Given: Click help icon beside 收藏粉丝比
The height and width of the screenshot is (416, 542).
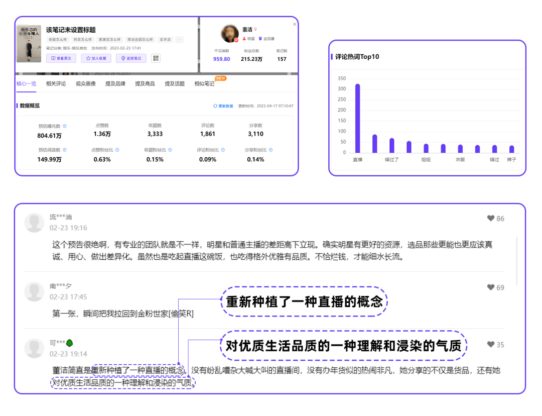Looking at the screenshot, I should [x=170, y=150].
